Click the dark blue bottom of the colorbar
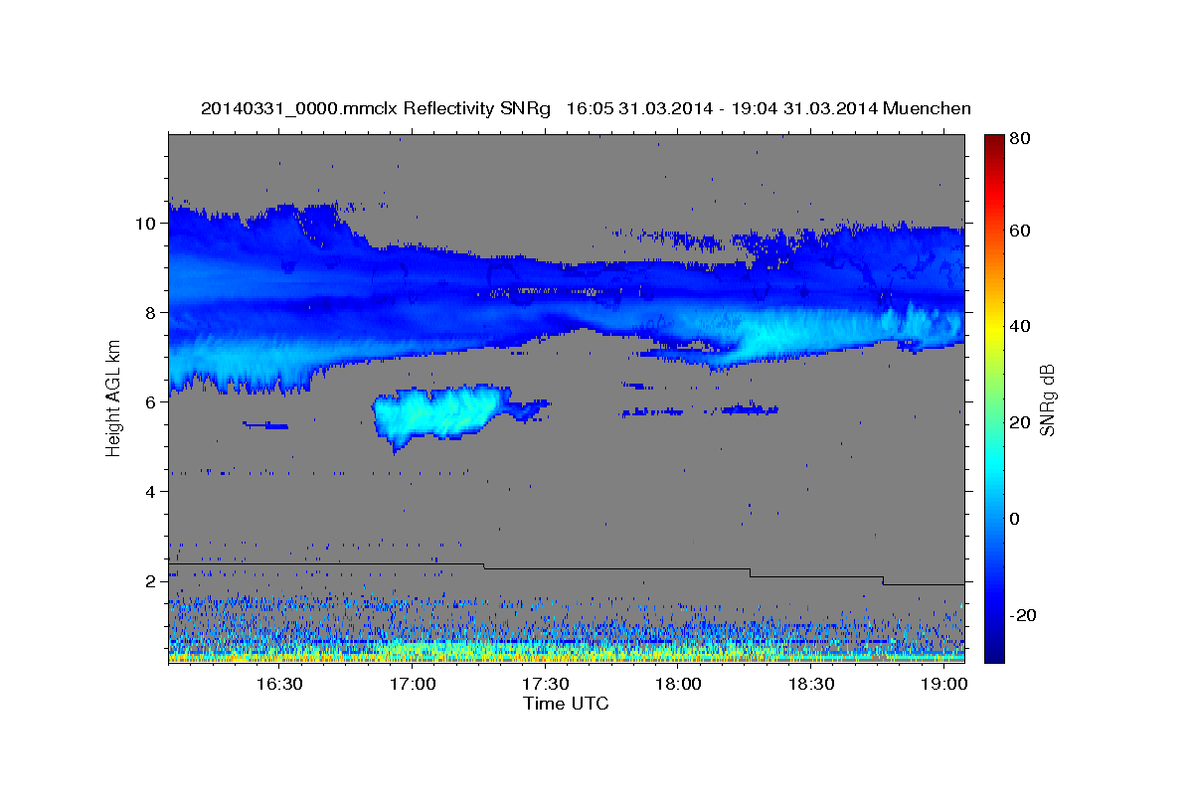 pos(993,651)
